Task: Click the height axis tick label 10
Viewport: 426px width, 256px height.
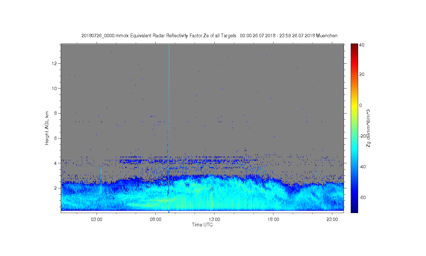Action: pos(55,88)
